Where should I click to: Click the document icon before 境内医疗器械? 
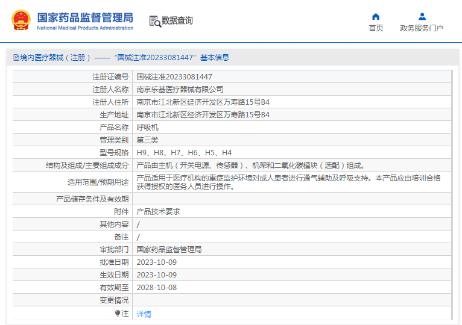[x=16, y=58]
